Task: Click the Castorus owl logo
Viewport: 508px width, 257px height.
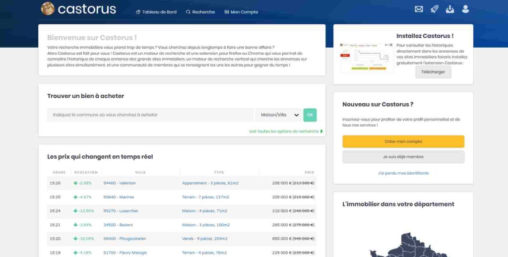Action: tap(48, 9)
